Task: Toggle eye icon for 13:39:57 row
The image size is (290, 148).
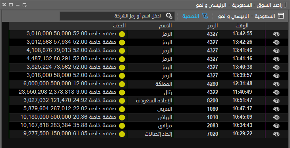Action: (276, 76)
